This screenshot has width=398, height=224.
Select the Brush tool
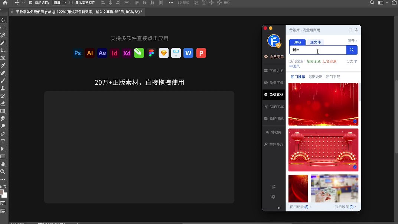click(3, 81)
